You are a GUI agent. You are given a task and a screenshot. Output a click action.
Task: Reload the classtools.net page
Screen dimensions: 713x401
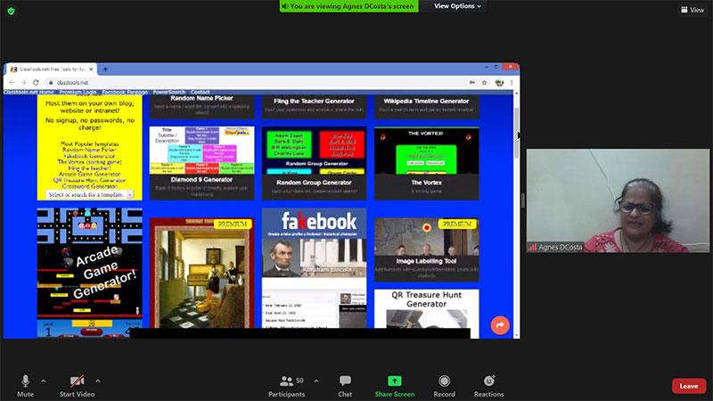(36, 82)
